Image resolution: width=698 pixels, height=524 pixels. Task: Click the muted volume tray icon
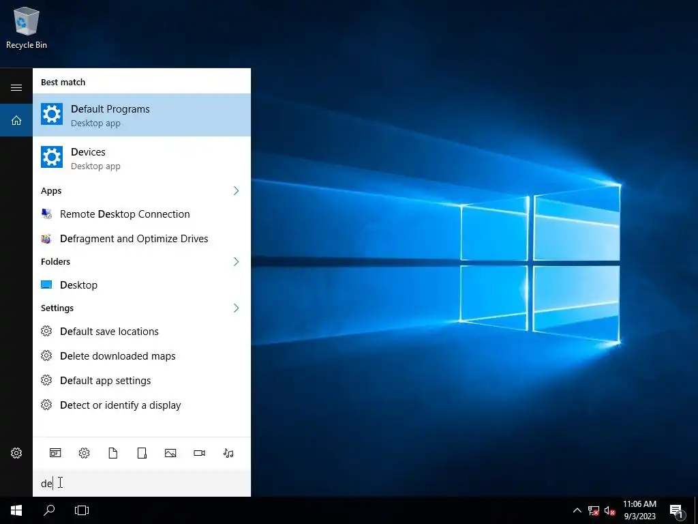(x=610, y=510)
